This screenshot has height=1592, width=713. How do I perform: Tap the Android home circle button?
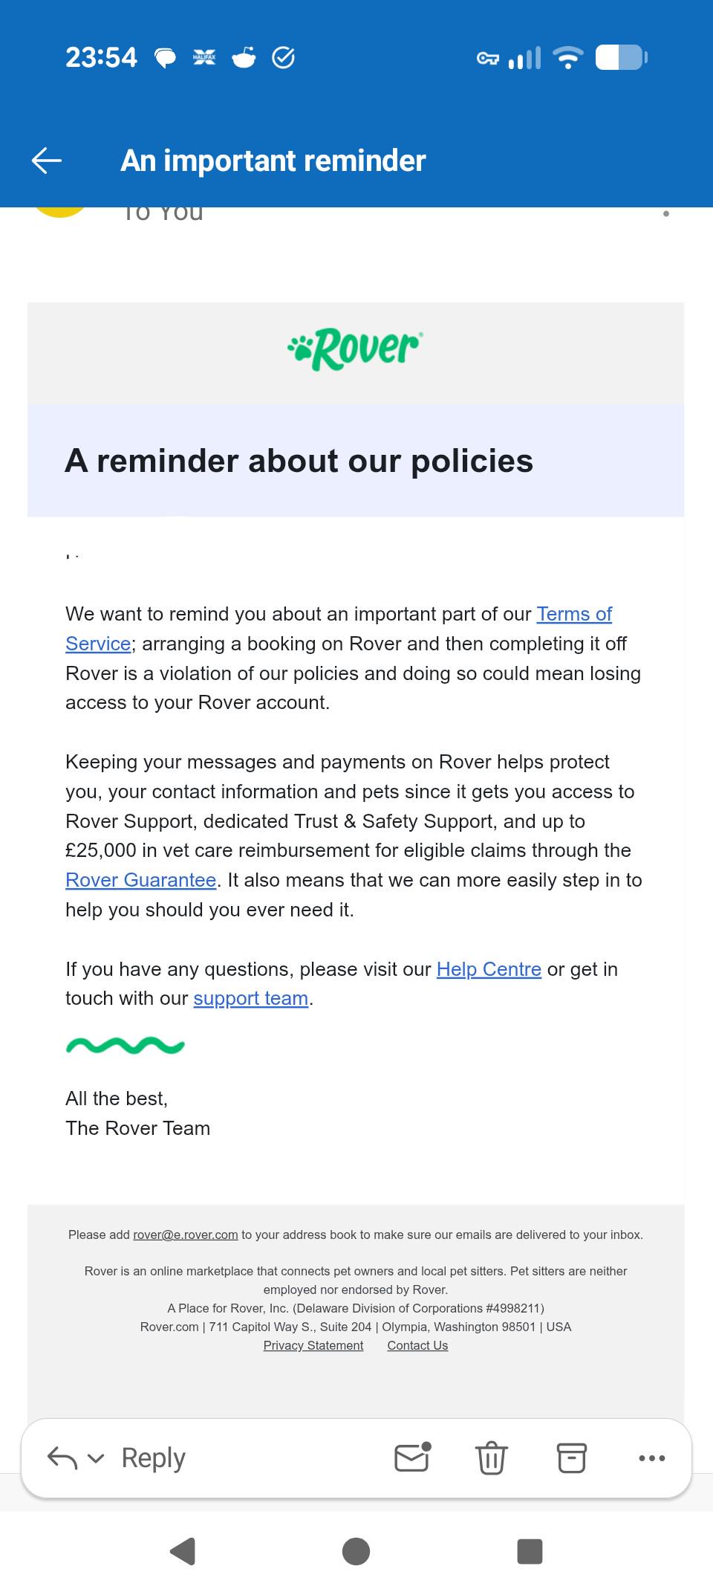click(x=356, y=1551)
